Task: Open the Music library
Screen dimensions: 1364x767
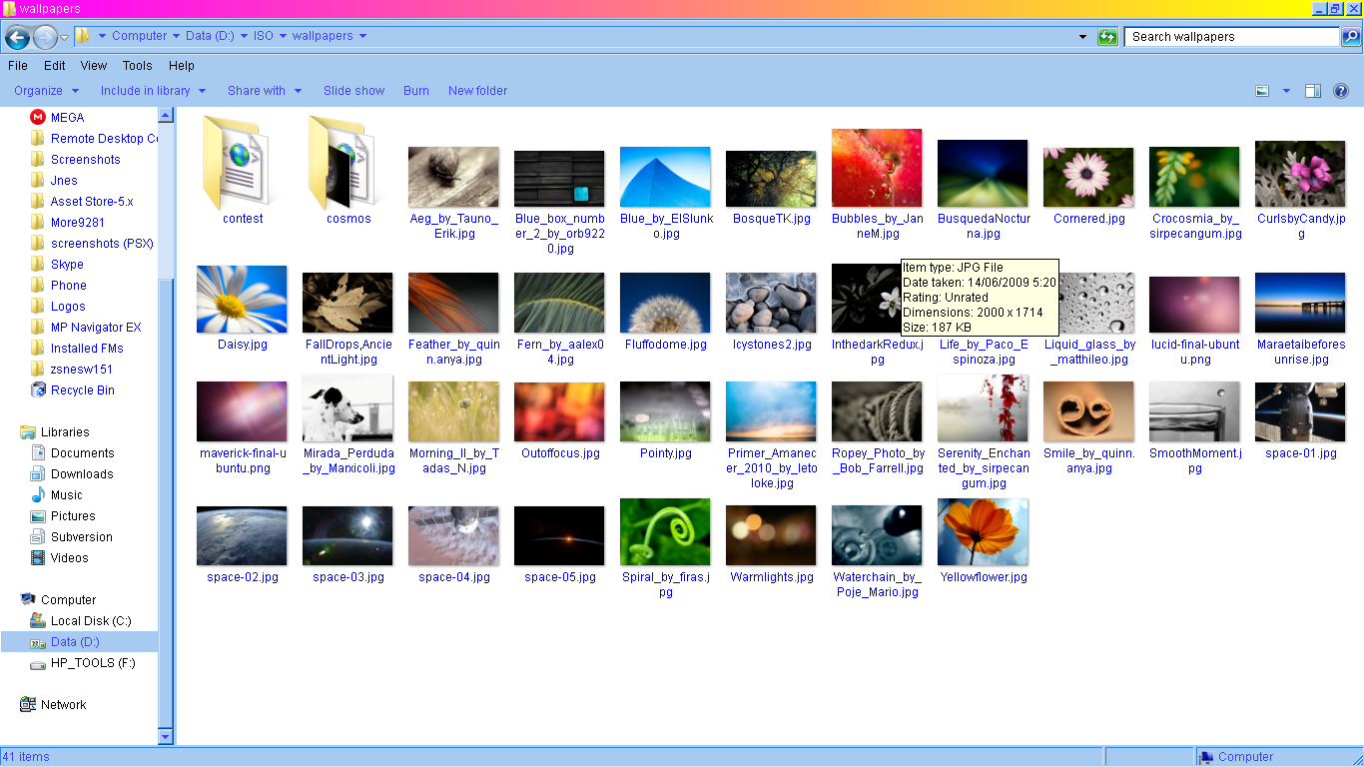Action: pos(57,495)
